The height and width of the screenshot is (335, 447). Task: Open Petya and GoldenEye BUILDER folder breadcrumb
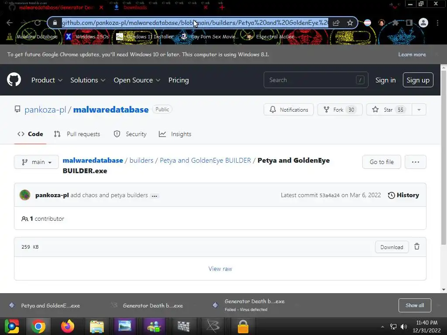point(205,161)
